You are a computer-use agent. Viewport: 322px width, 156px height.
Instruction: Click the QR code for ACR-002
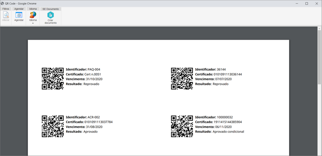click(53, 126)
